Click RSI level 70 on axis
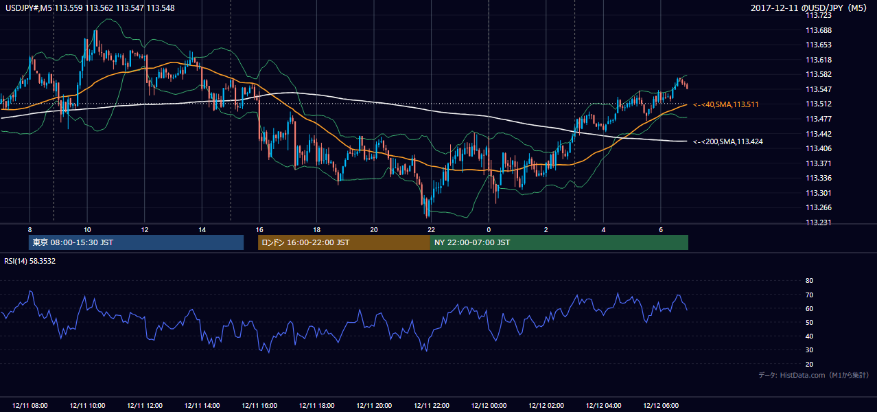 pyautogui.click(x=809, y=295)
